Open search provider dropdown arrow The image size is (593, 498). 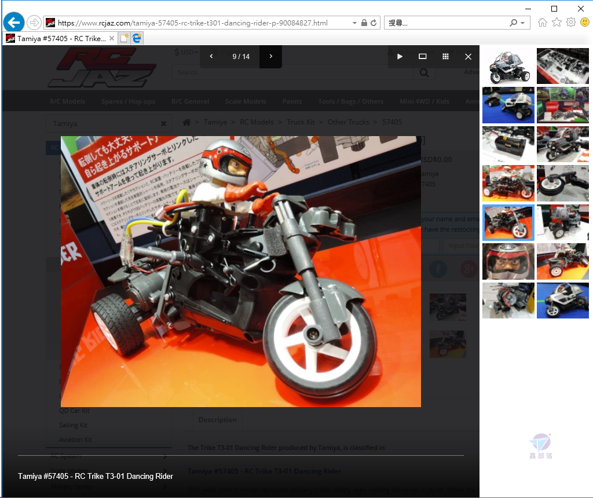pyautogui.click(x=523, y=23)
